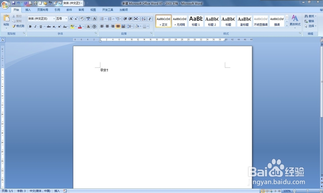The width and height of the screenshot is (323, 193).
Task: Expand the styles gallery more arrow
Action: tap(287, 25)
